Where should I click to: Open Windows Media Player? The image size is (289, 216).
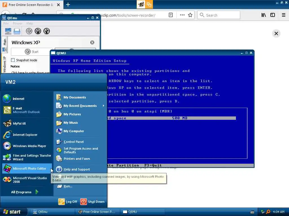[x=27, y=146]
